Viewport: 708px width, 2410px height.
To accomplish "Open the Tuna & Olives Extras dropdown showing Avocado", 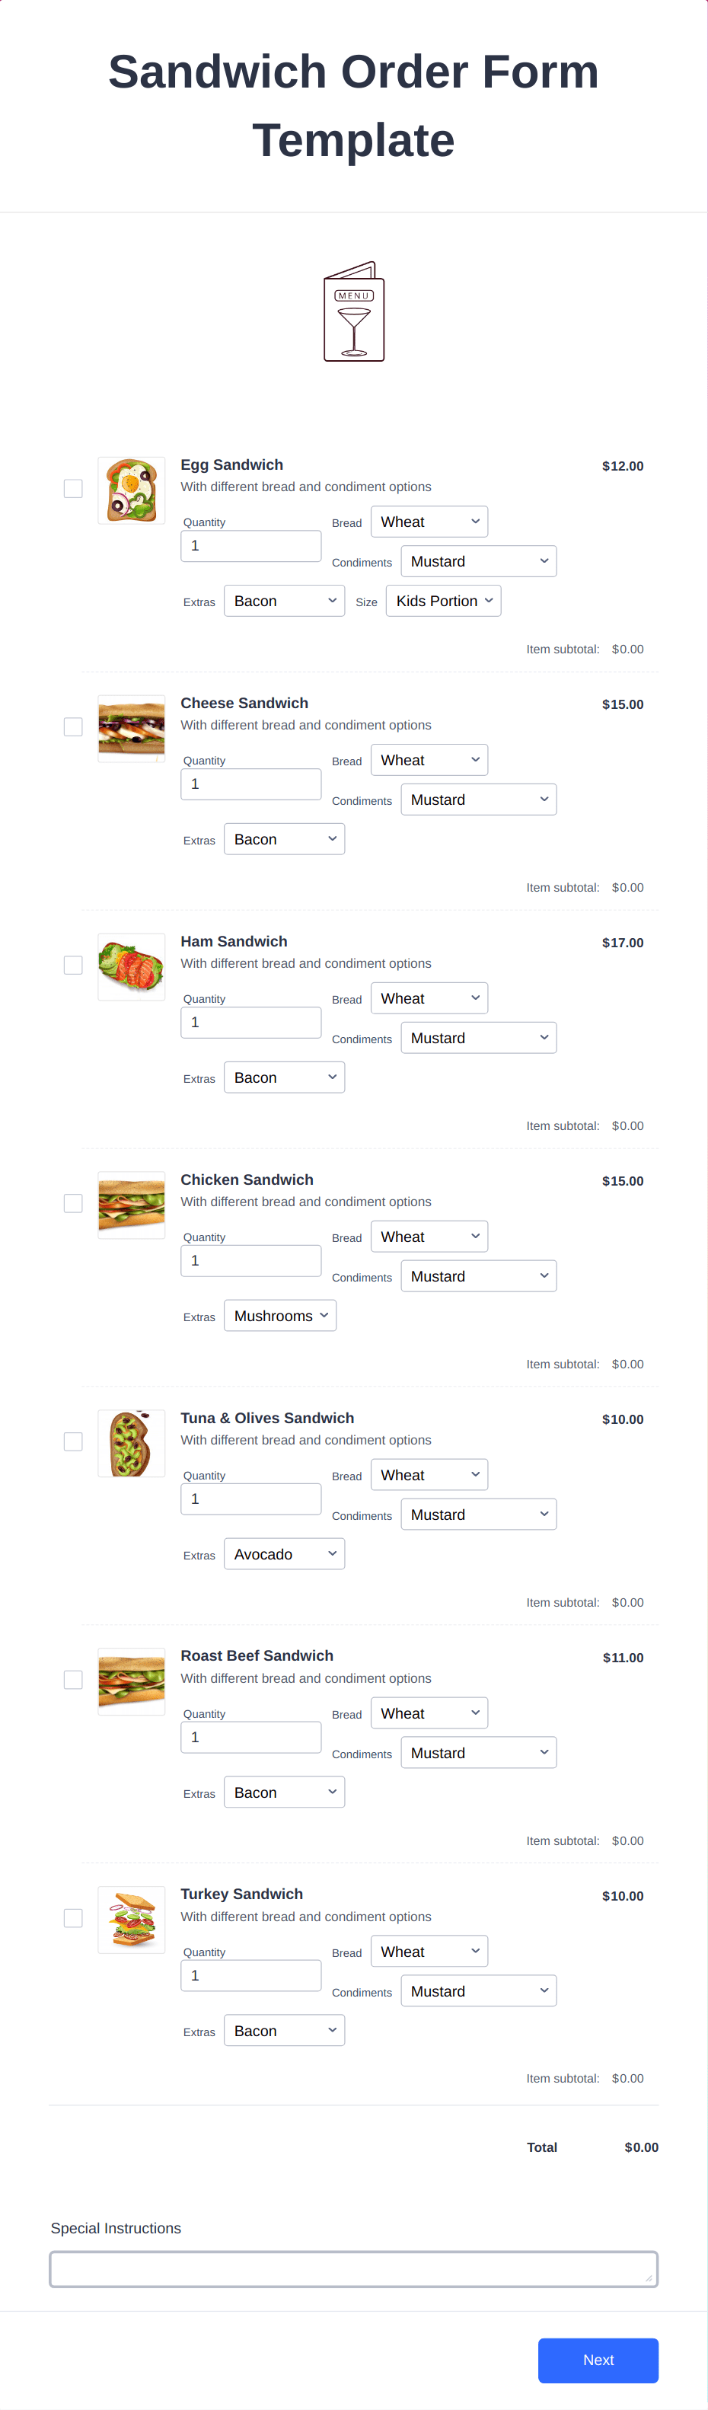I will [284, 1553].
